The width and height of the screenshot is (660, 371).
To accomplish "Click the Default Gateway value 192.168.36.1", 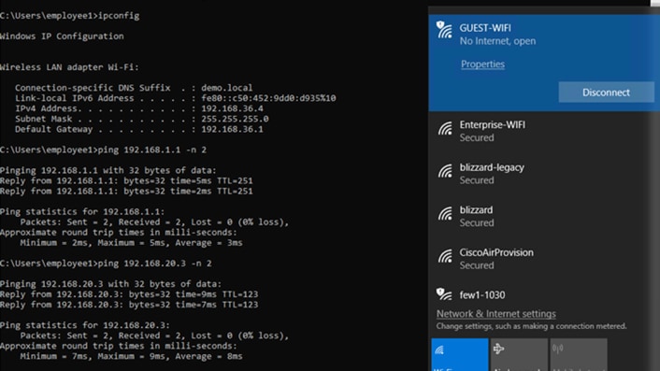I will (x=232, y=129).
